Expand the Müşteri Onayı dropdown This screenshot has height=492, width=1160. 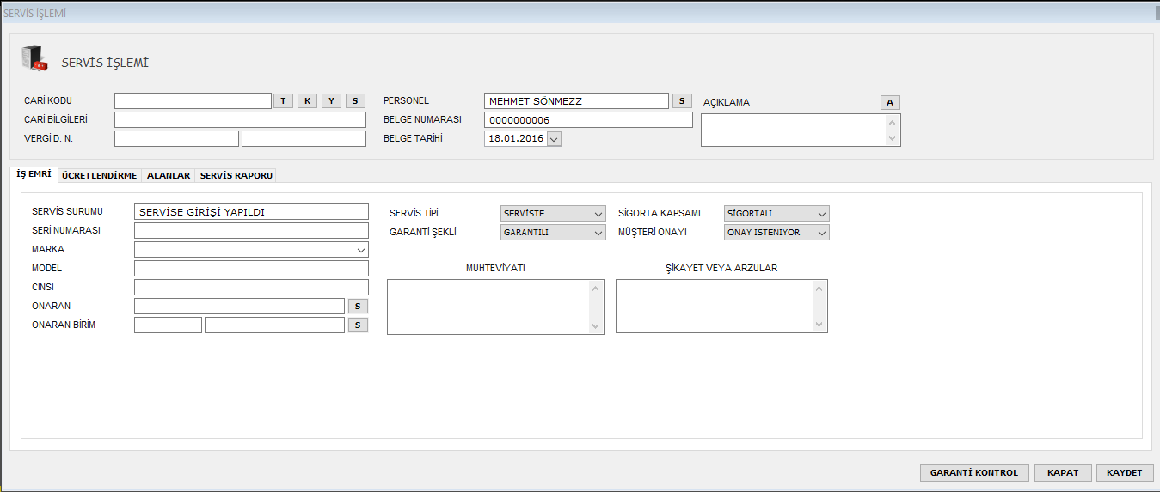tap(822, 233)
